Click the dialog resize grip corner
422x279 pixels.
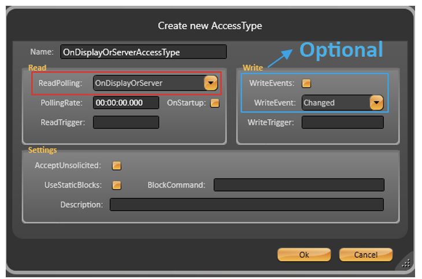click(406, 262)
